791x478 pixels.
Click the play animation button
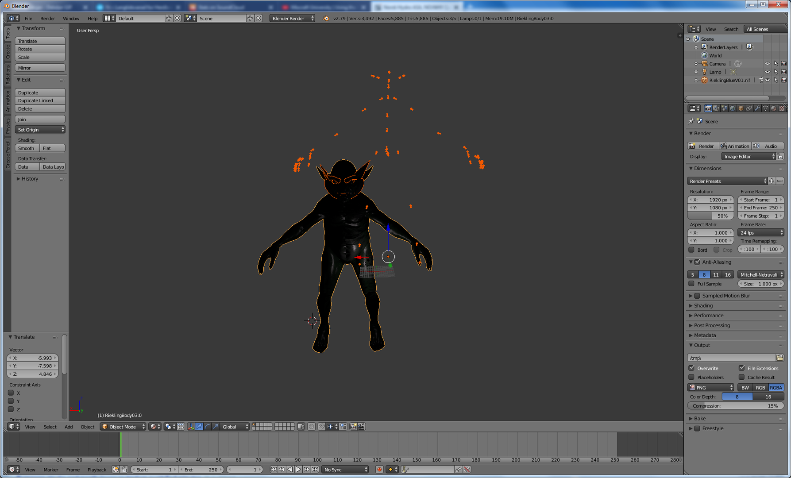pyautogui.click(x=298, y=470)
